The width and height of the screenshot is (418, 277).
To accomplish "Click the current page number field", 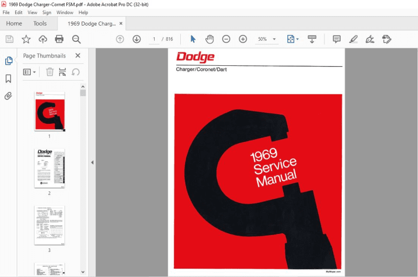I will coord(154,39).
